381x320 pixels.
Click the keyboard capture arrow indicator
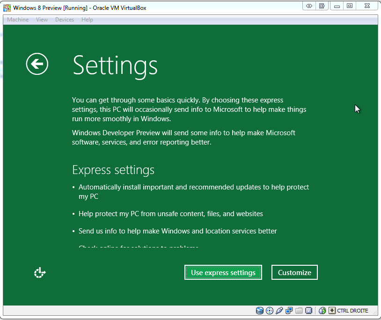[331, 311]
